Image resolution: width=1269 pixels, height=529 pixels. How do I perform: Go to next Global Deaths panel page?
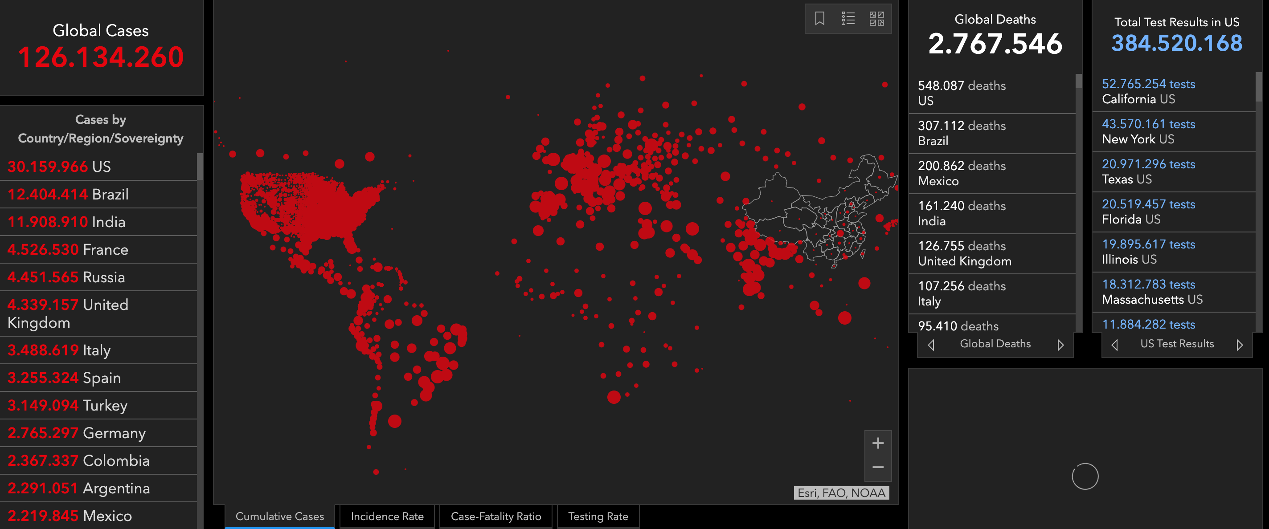point(1060,345)
